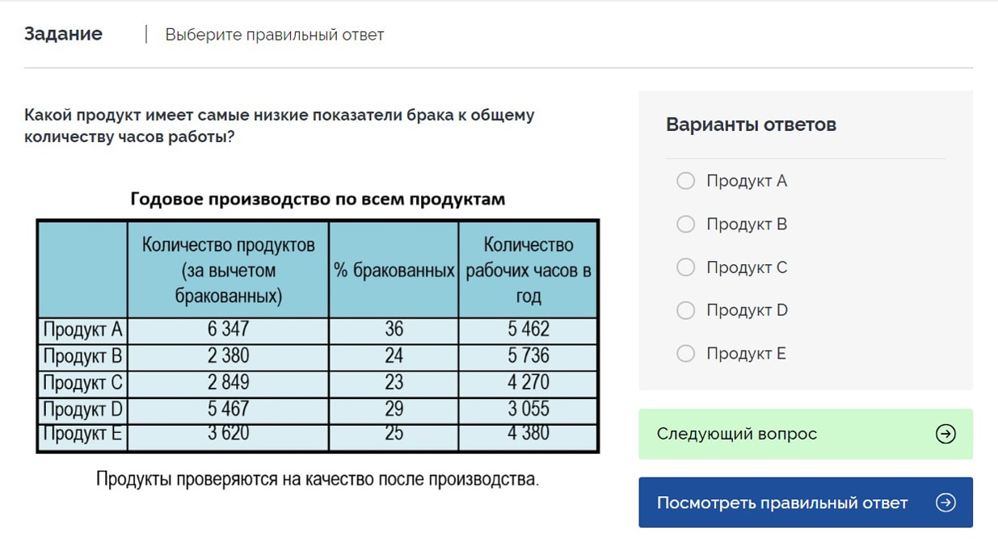Screen dimensions: 998x551
Task: Select the Продукт B radio button
Action: pos(685,224)
